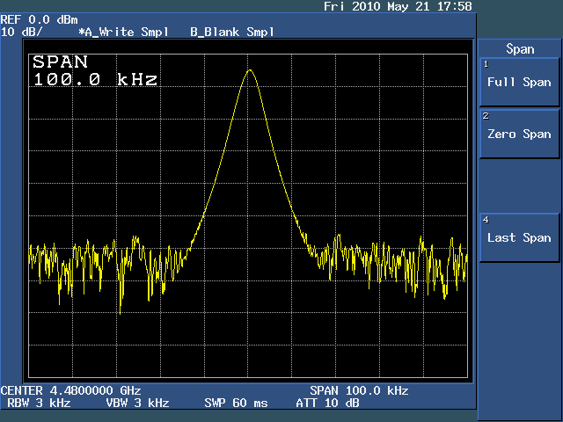
Task: Select the bottom SPAN 100.0 kHz status readout
Action: (359, 390)
